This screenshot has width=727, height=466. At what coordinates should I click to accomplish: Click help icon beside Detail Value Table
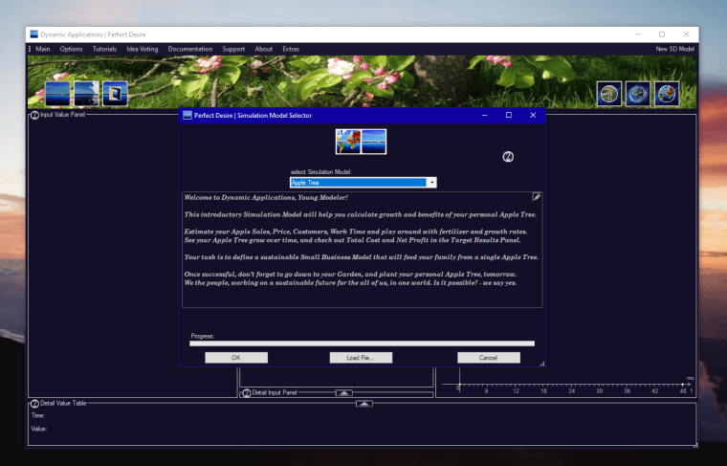(x=34, y=404)
